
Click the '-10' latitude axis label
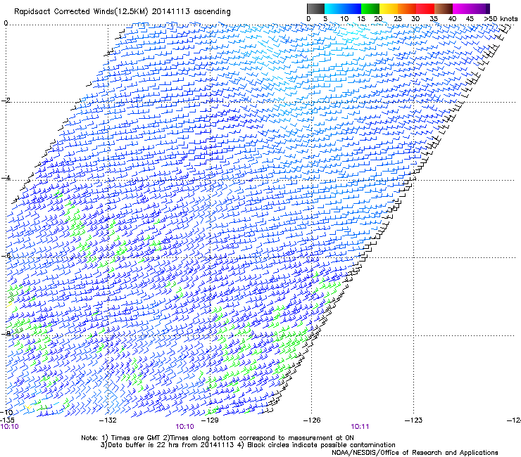coord(6,413)
